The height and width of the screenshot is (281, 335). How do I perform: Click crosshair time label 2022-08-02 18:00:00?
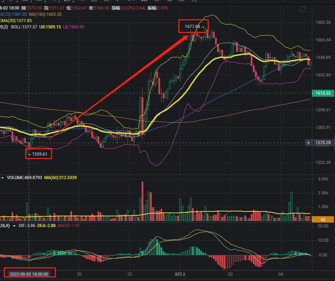29,274
